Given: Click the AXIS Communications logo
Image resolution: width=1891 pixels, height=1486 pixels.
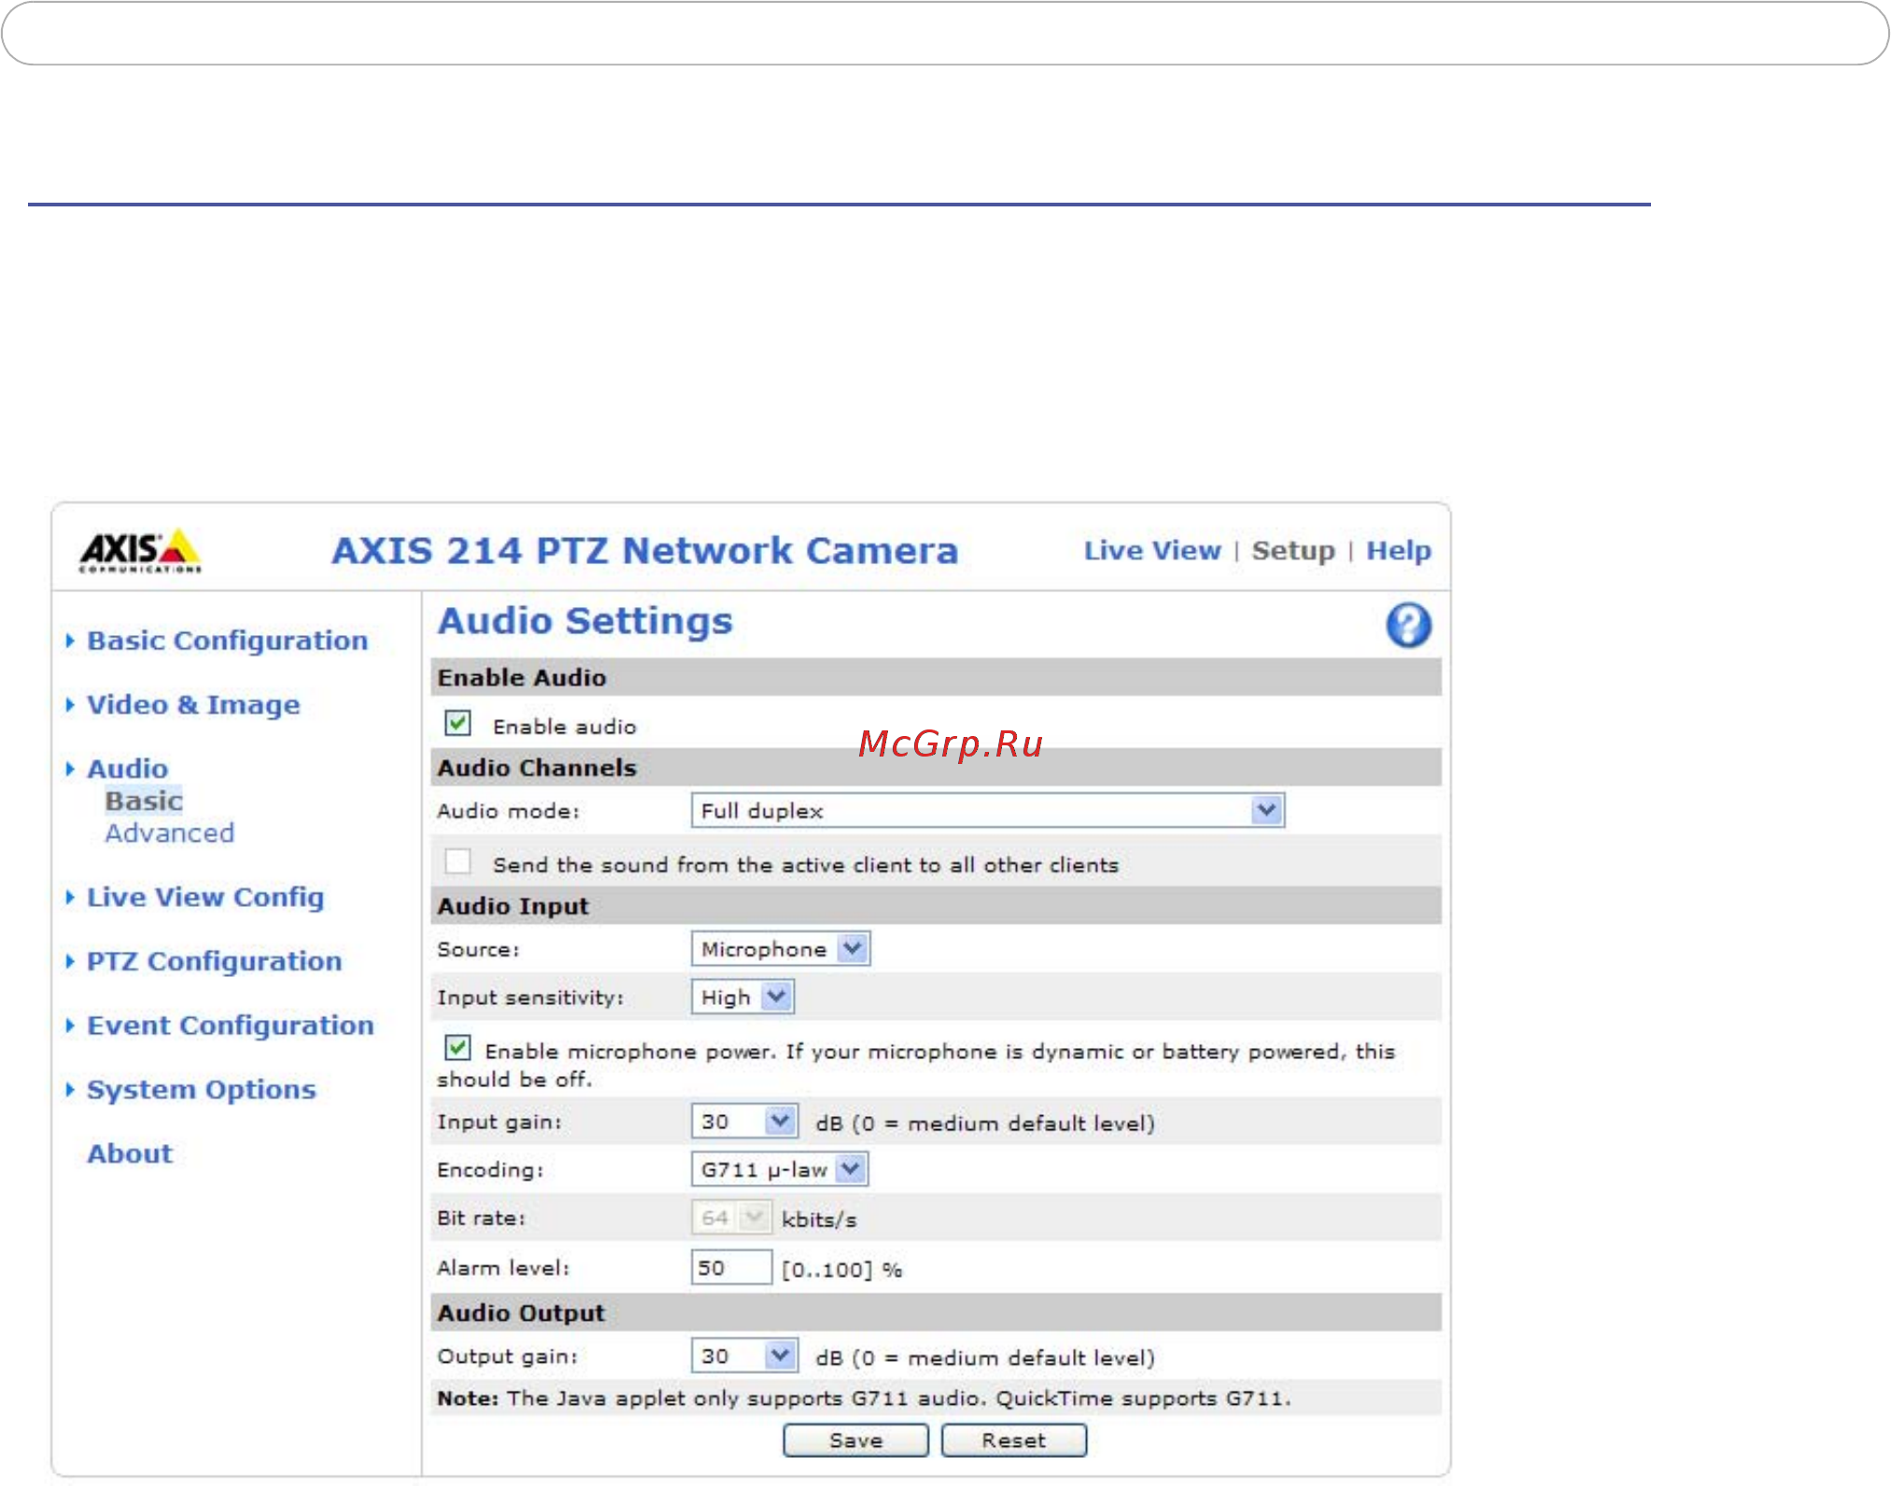Looking at the screenshot, I should (x=141, y=551).
